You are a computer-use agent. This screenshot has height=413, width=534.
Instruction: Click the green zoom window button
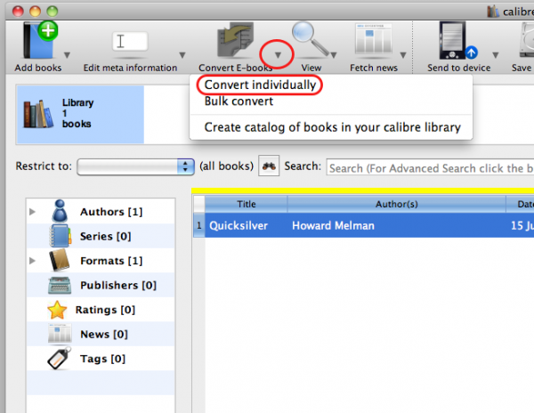(53, 11)
